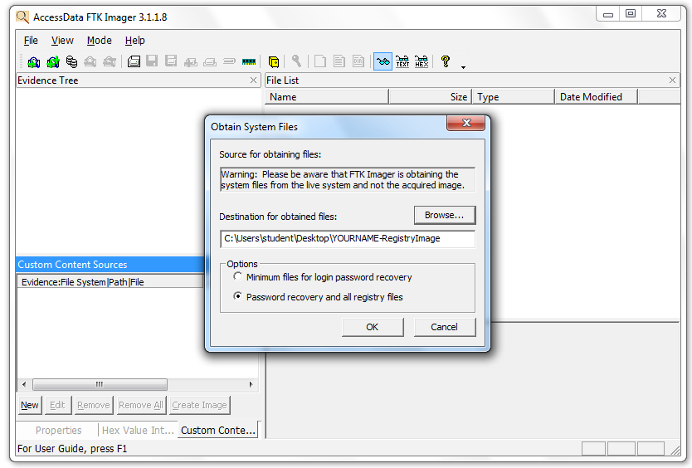The width and height of the screenshot is (692, 468).
Task: Click the FTK Imager magnifier title bar icon
Action: [x=22, y=17]
